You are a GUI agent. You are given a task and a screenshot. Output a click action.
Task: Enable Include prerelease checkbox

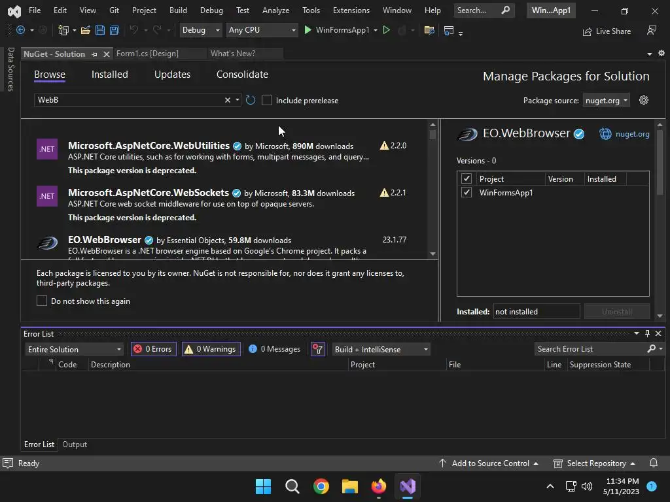[x=267, y=100]
